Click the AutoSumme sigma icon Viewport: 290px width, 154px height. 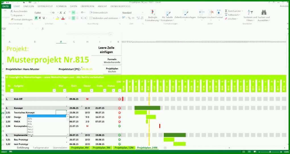tap(226, 11)
